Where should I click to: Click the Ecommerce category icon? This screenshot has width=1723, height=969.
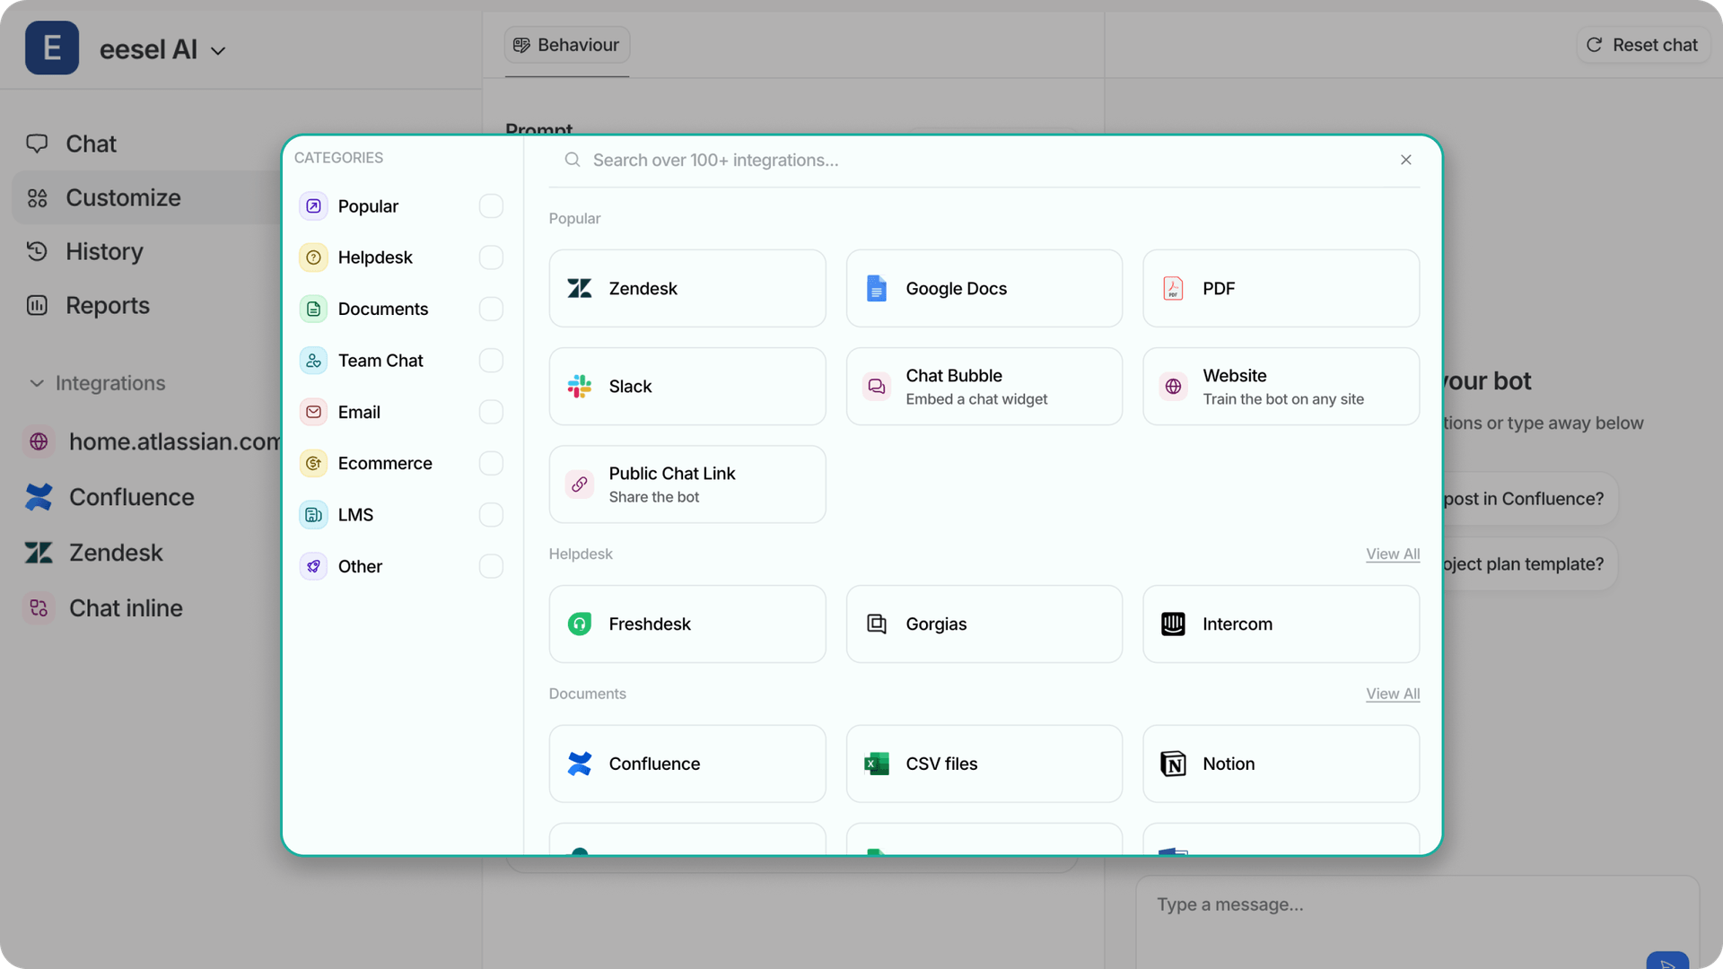click(x=313, y=463)
